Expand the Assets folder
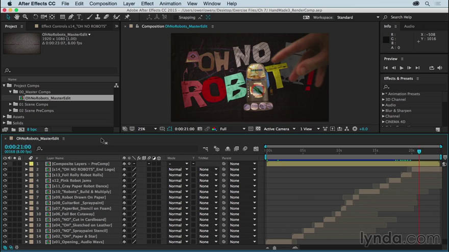The height and width of the screenshot is (252, 449). [4, 117]
